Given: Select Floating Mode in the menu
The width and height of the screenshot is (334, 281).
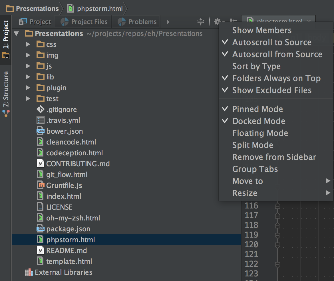Looking at the screenshot, I should 260,133.
